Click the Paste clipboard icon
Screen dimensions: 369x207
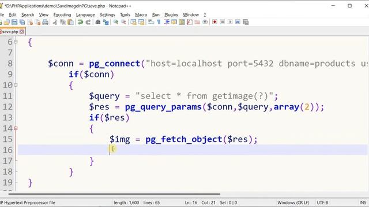[x=70, y=22]
